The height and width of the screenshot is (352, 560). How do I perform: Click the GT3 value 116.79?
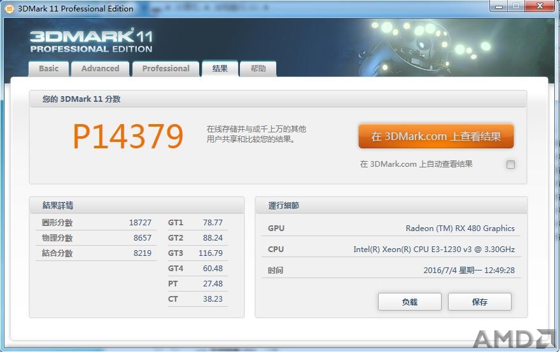click(x=211, y=253)
